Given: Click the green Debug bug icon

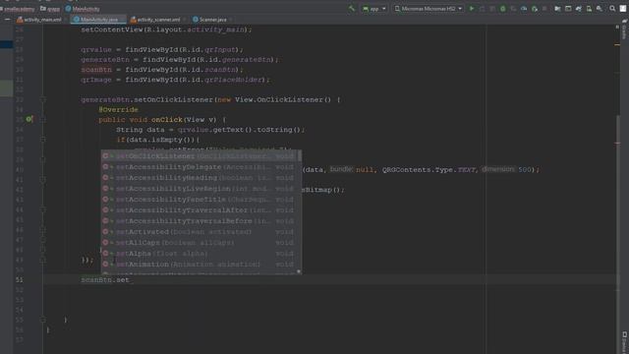Looking at the screenshot, I should (x=502, y=9).
